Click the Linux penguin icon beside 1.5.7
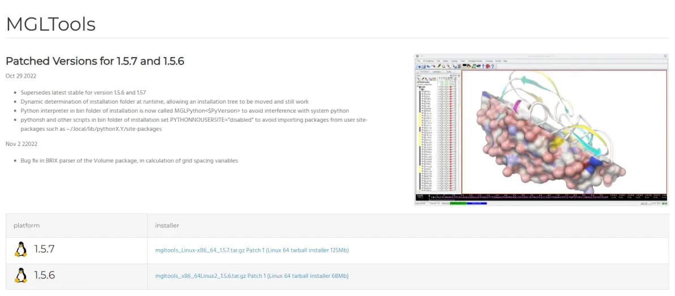This screenshot has width=675, height=296. [x=21, y=250]
